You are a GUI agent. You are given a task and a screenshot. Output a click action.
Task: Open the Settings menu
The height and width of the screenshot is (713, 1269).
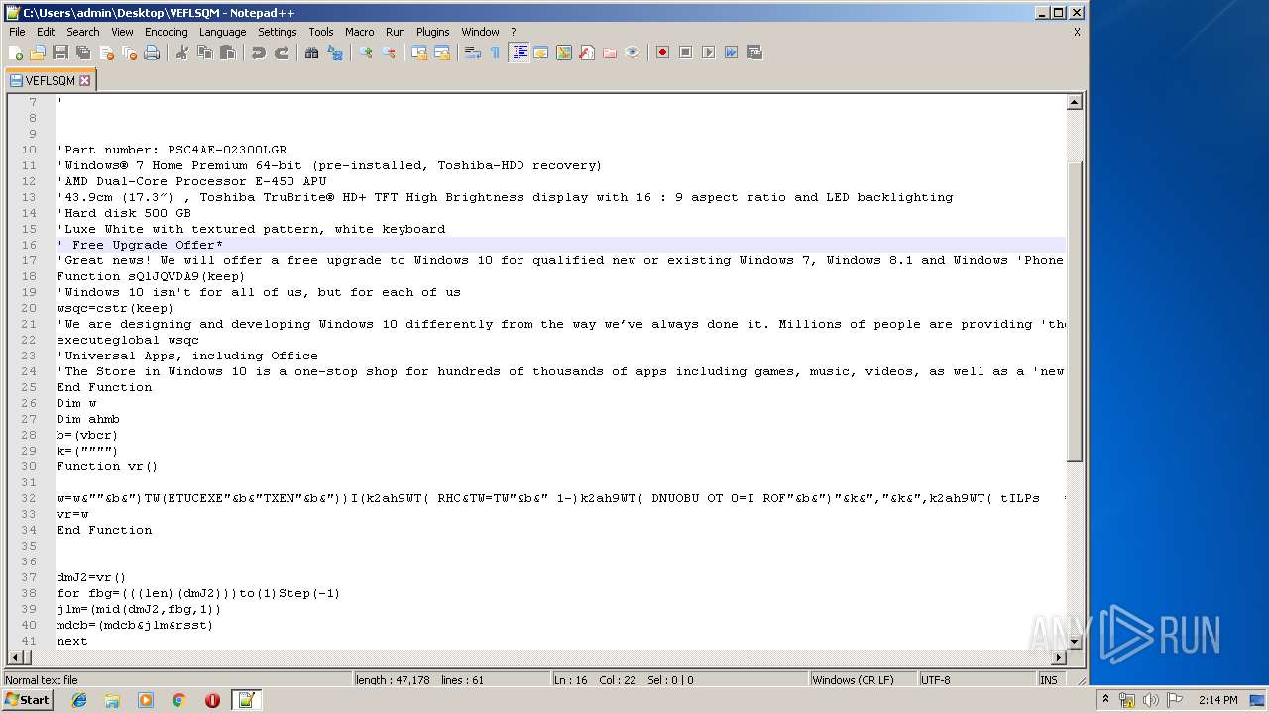pos(278,32)
